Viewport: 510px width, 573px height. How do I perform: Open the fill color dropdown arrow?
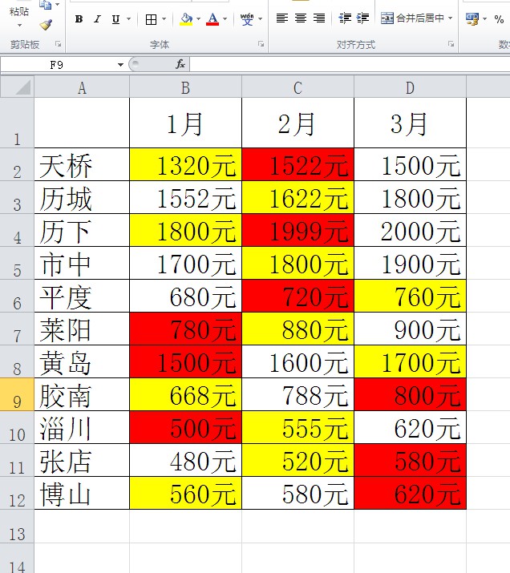click(x=199, y=19)
